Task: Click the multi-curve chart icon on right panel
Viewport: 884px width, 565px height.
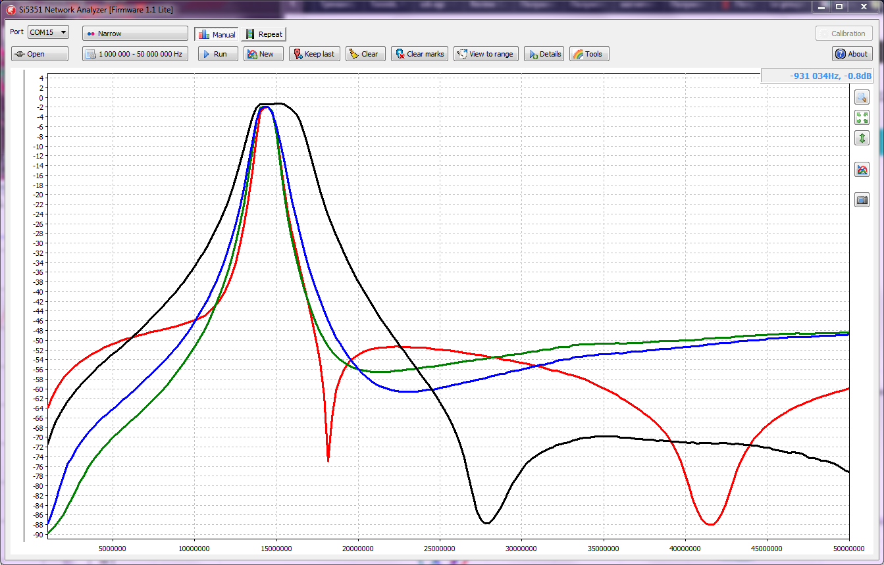Action: click(x=862, y=170)
